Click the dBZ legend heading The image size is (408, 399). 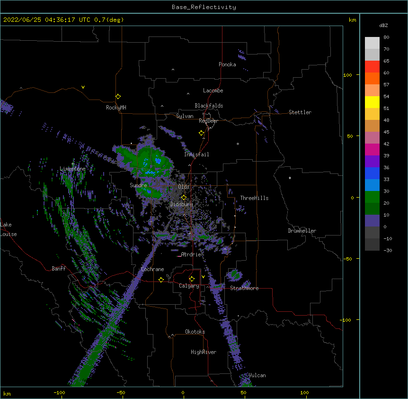[383, 25]
